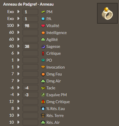Image resolution: width=119 pixels, height=126 pixels.
Task: Click the red heart Vitalité icon
Action: (43, 26)
